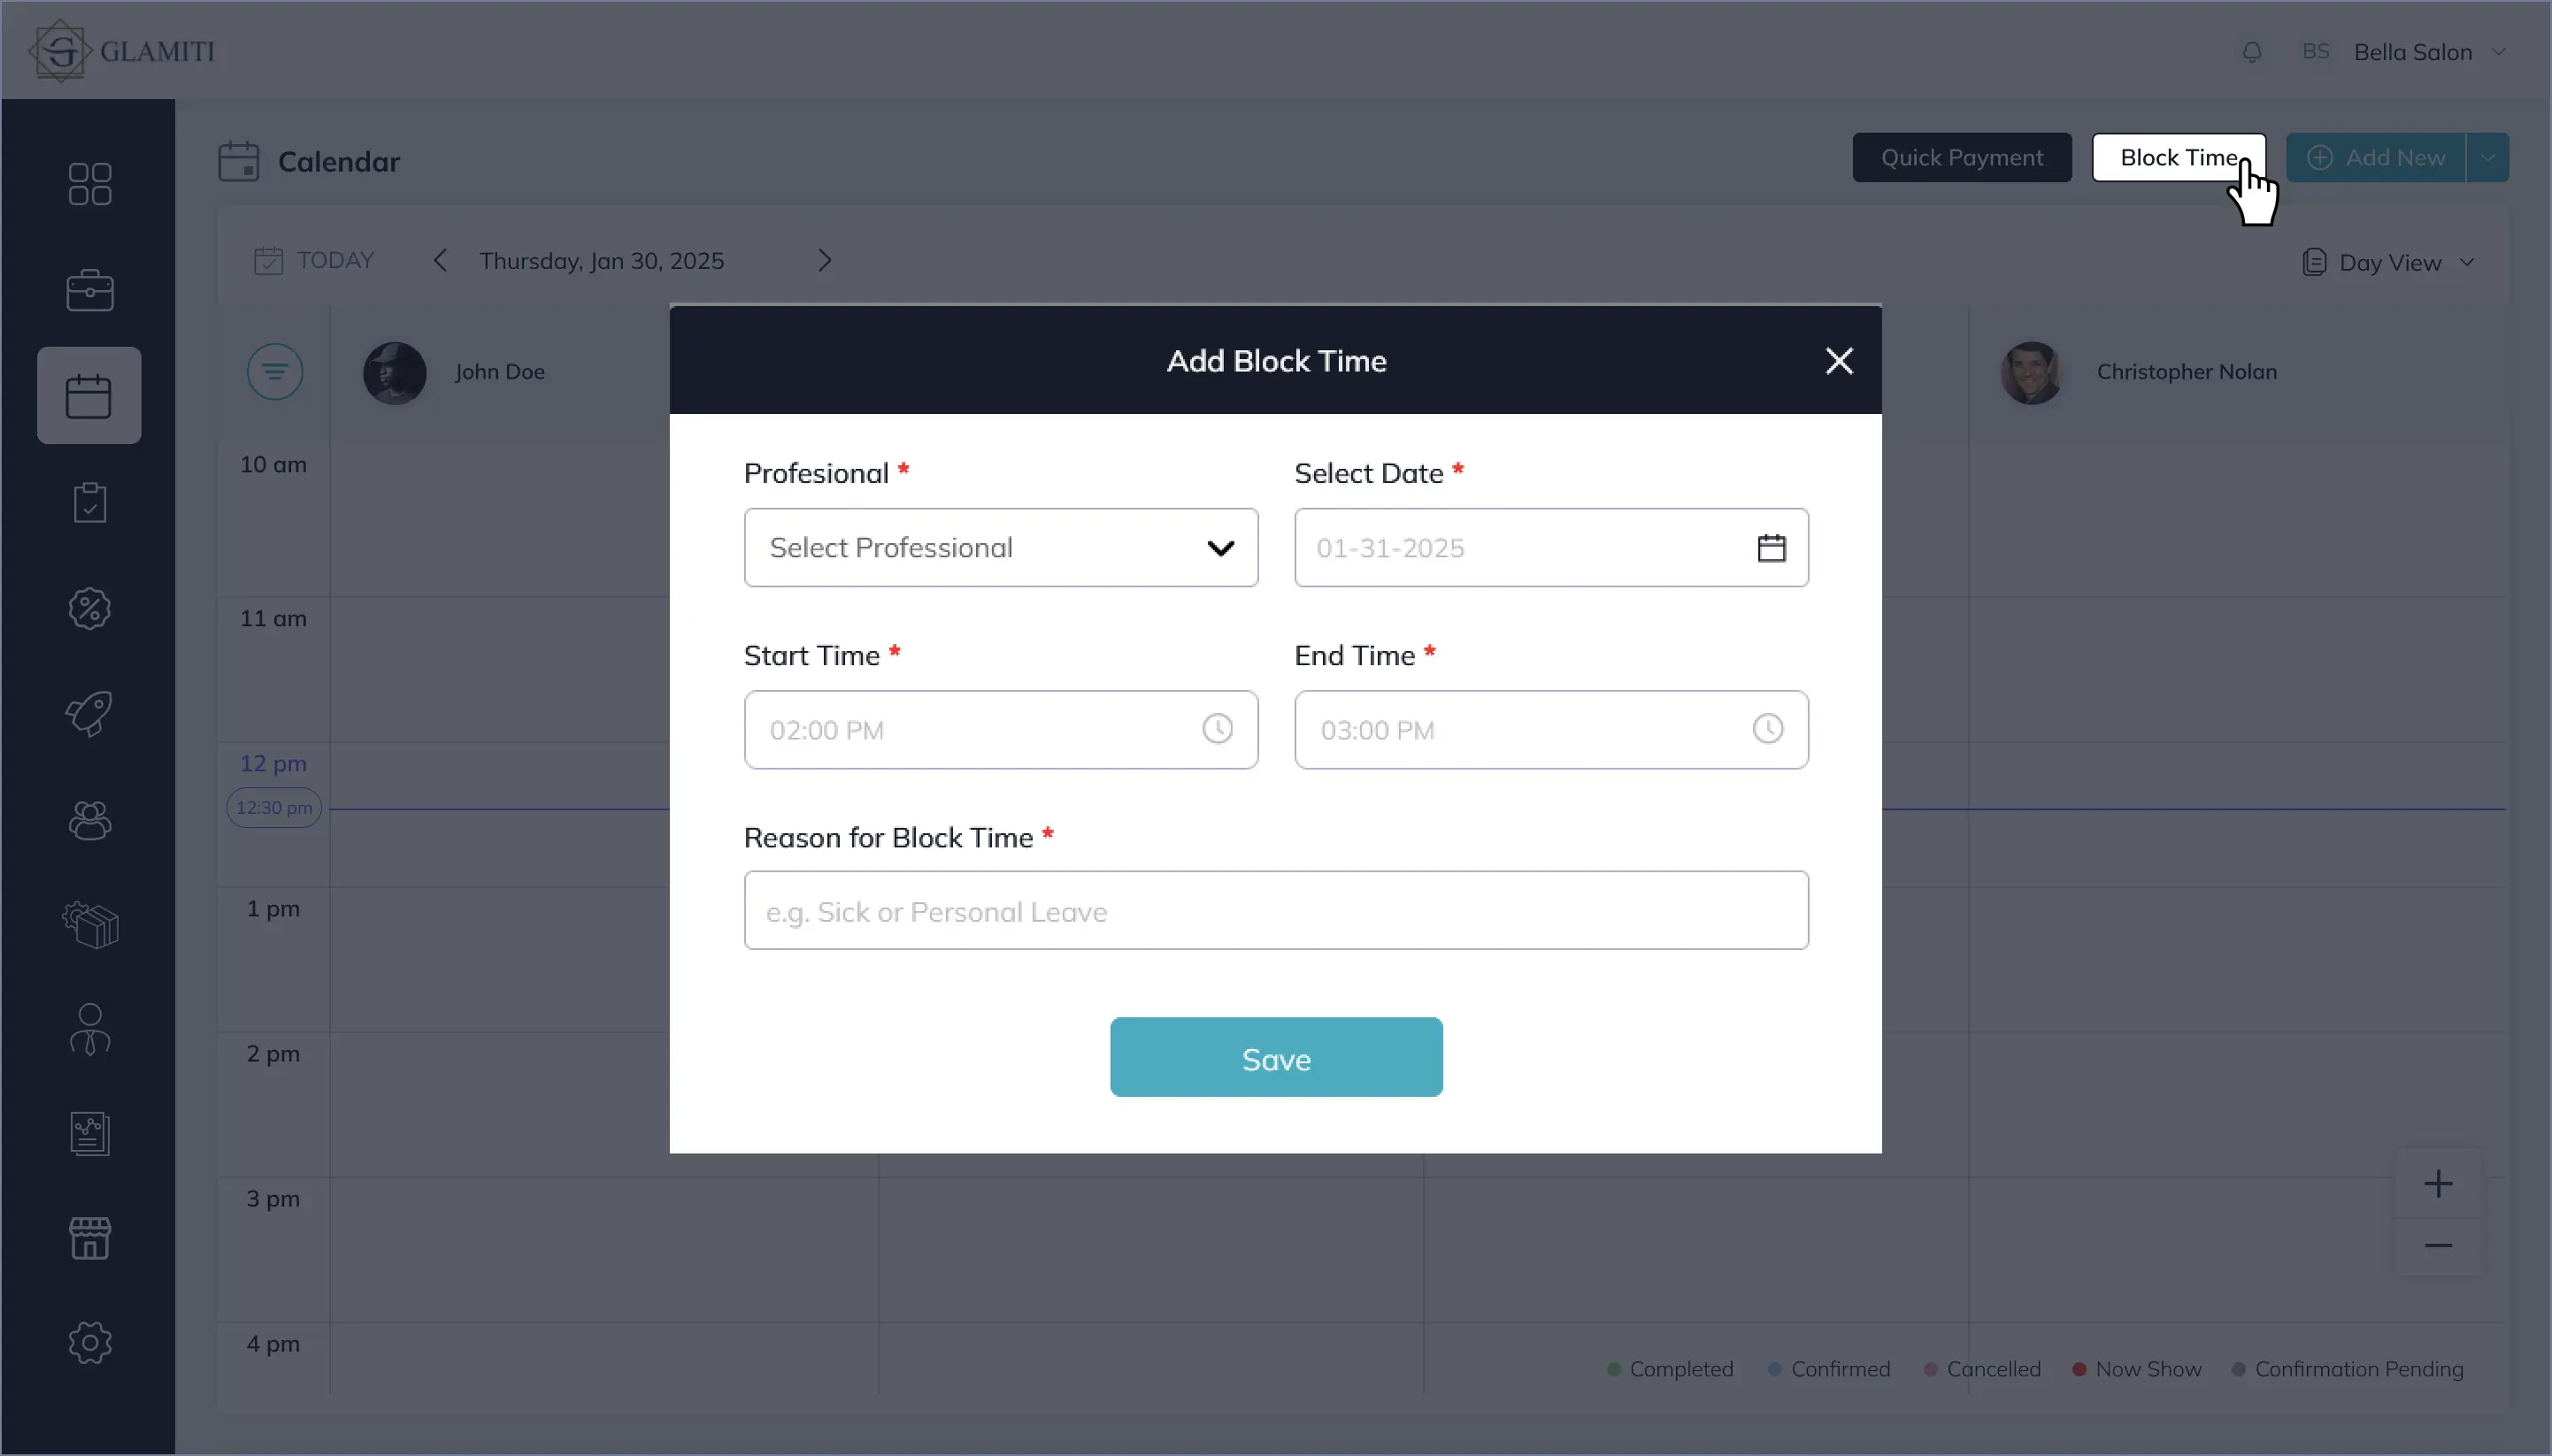Viewport: 2552px width, 1456px height.
Task: Open the rocket icon in sidebar
Action: (x=90, y=714)
